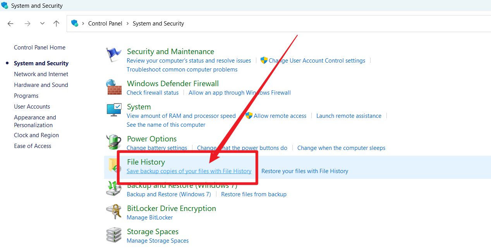Viewport: 491px width, 250px height.
Task: Click the UAC shield icon beside Change User Account Control
Action: coord(264,61)
